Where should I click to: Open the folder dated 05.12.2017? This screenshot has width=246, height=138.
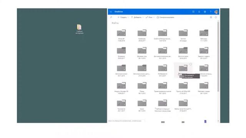click(204, 50)
